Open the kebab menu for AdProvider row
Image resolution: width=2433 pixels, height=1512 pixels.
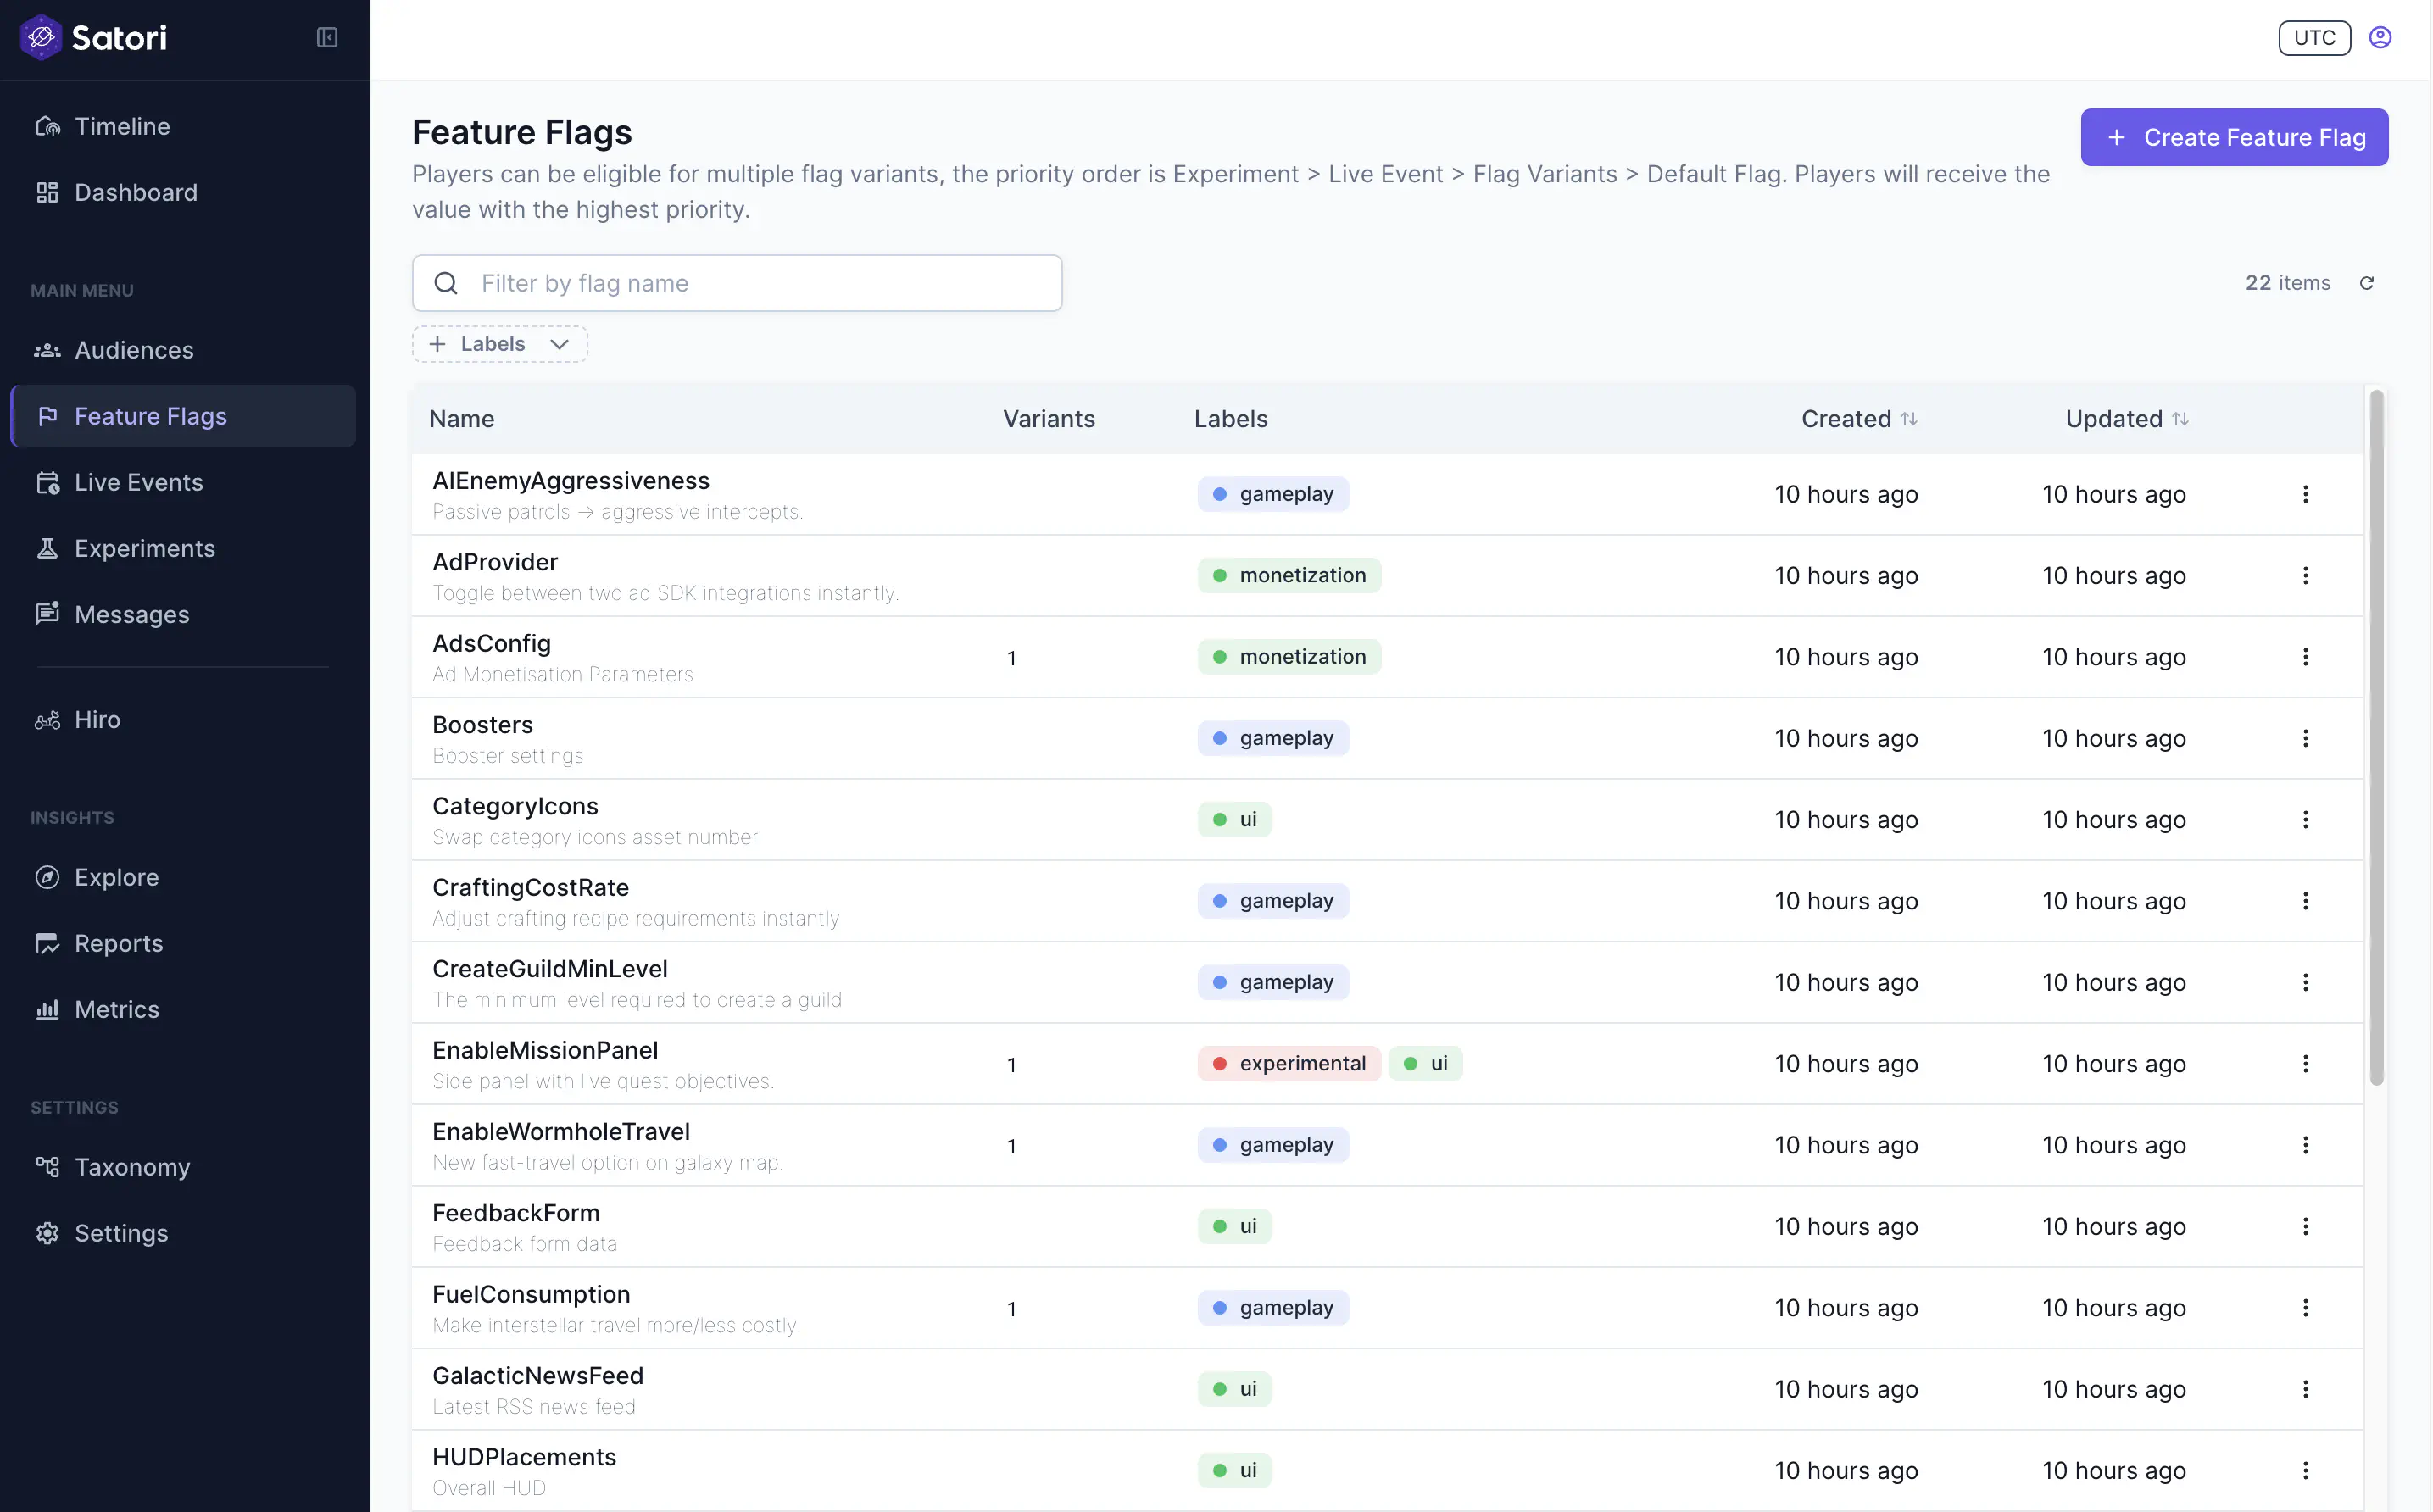pos(2305,575)
